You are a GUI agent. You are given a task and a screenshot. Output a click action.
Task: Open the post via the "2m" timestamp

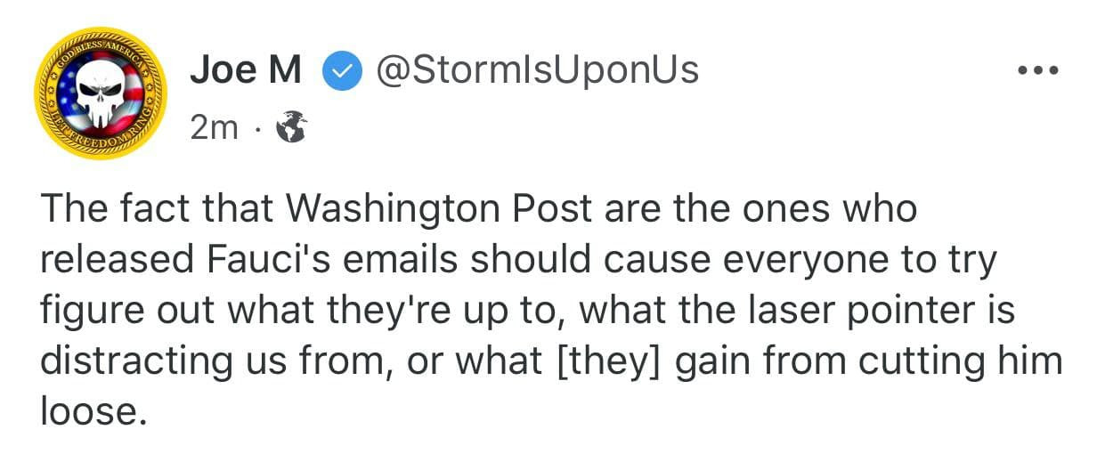click(x=214, y=130)
